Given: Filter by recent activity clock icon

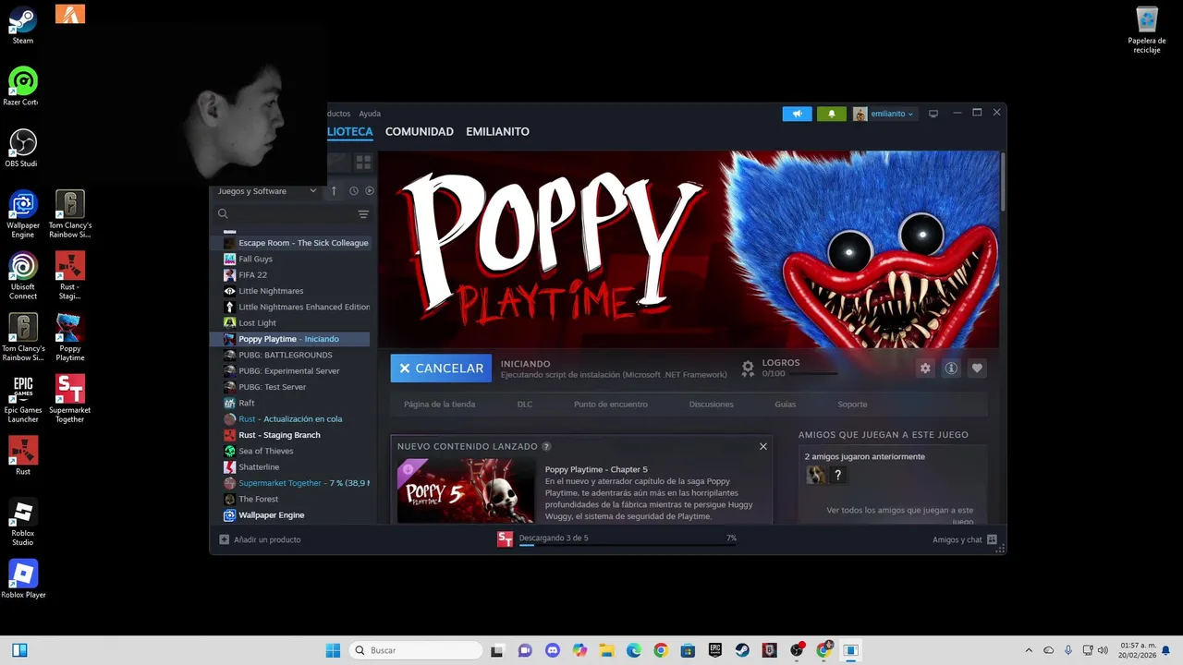Looking at the screenshot, I should [x=353, y=191].
